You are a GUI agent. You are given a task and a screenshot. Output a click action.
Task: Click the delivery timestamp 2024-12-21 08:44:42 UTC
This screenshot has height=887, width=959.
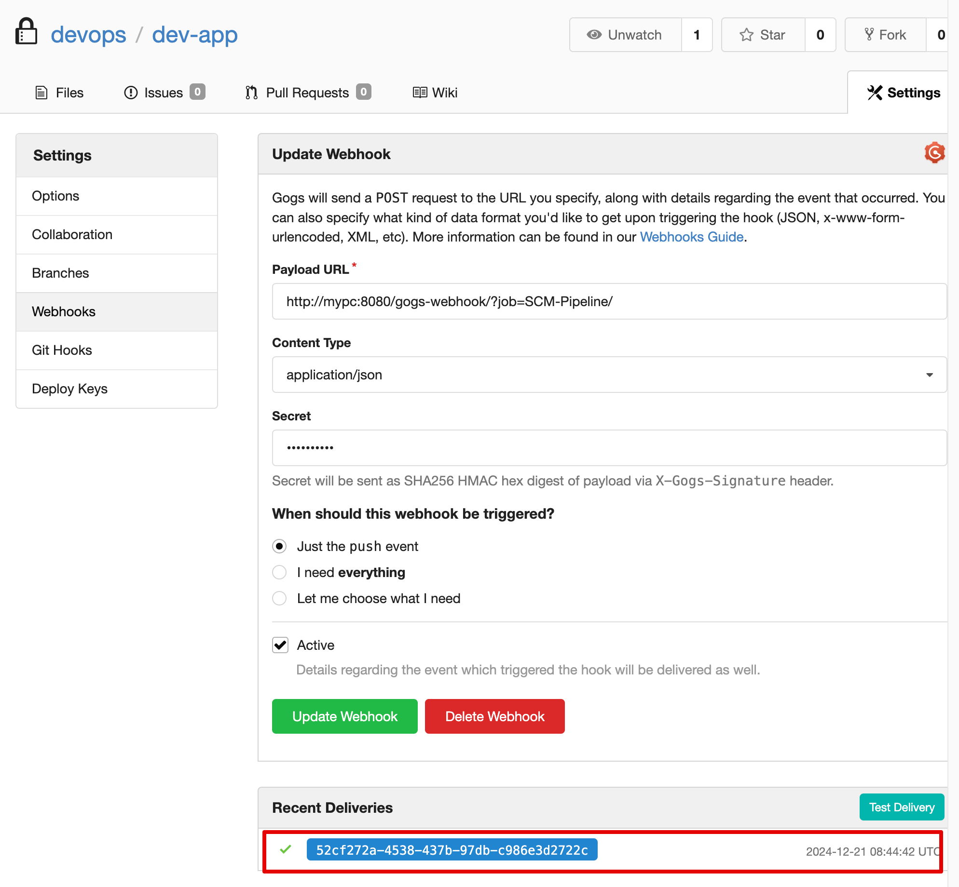873,851
